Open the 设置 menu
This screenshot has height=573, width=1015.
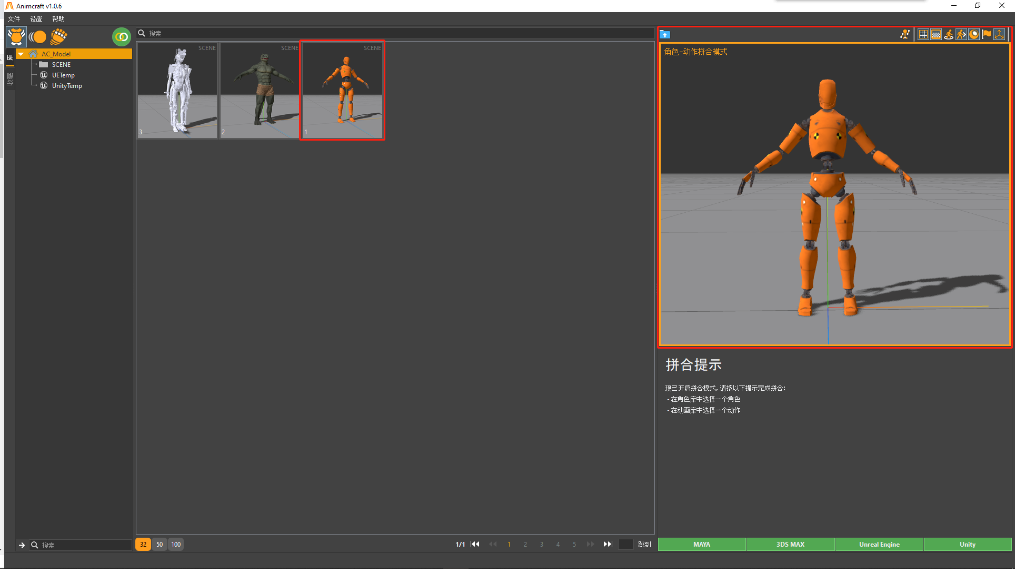(36, 19)
